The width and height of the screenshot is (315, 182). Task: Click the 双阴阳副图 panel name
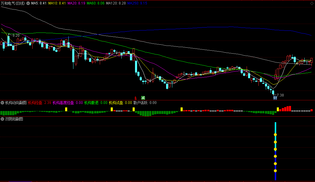[14, 119]
